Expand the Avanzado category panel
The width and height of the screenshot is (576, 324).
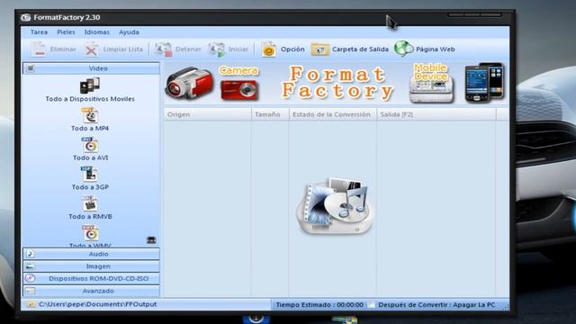(x=91, y=291)
